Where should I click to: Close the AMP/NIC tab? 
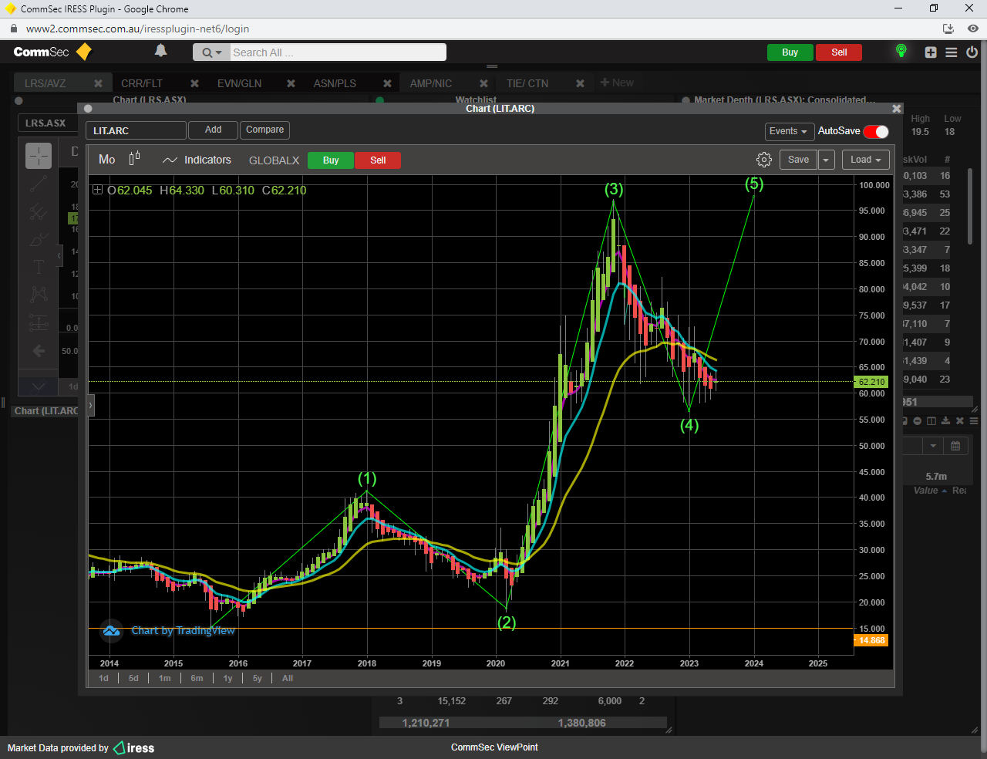483,83
